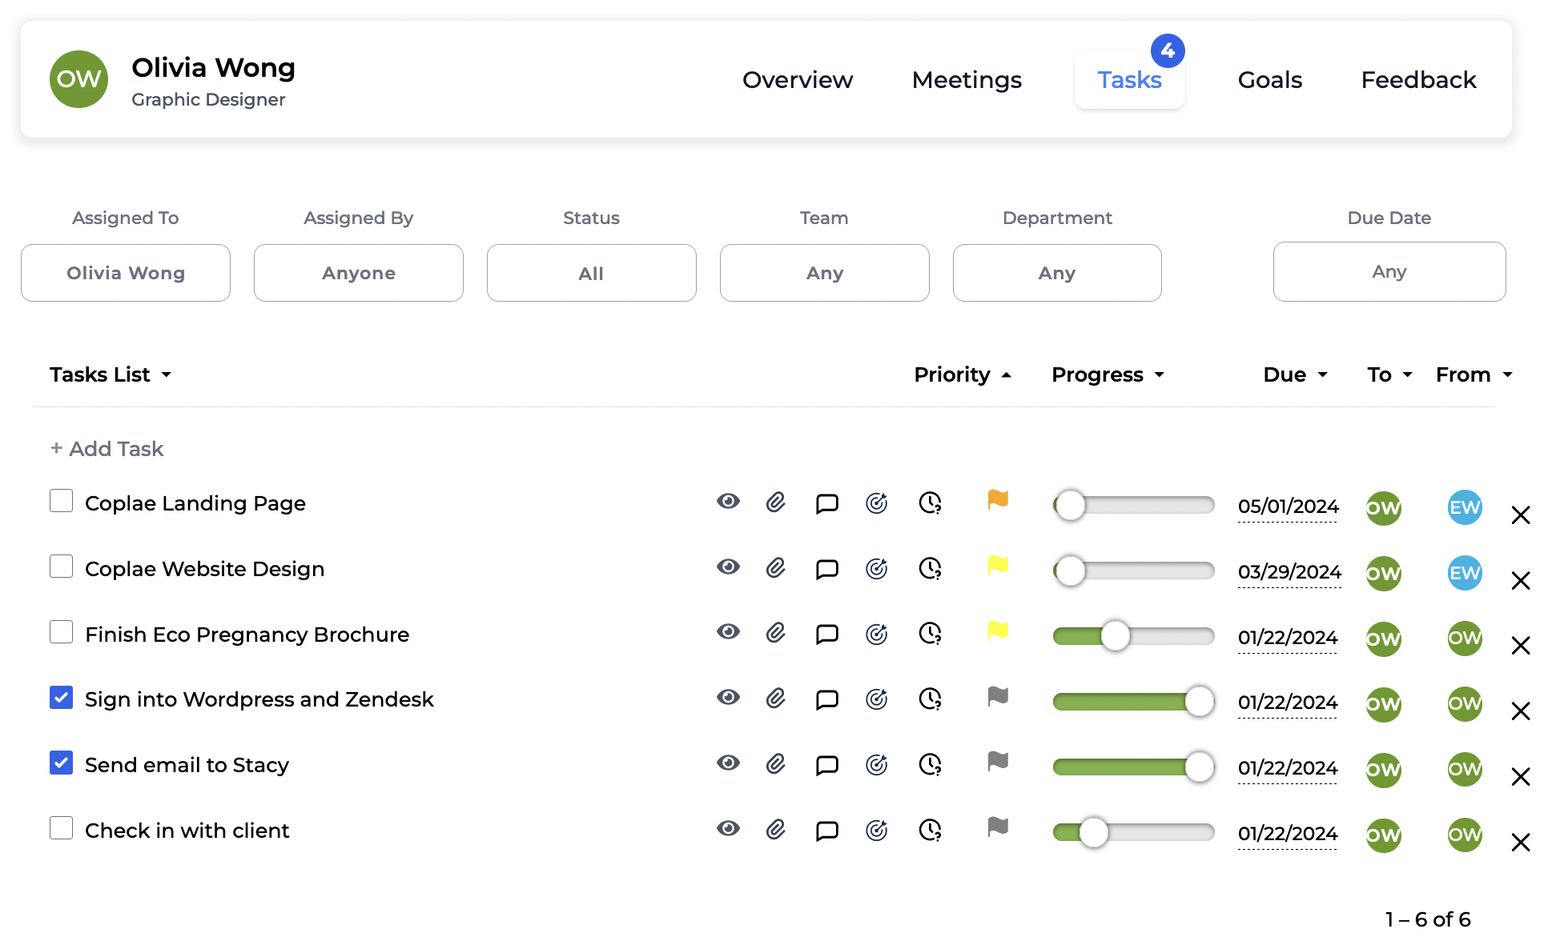This screenshot has height=949, width=1560.
Task: Click progress slider handle for Finish Eco Pregnancy Brochure
Action: click(1115, 636)
